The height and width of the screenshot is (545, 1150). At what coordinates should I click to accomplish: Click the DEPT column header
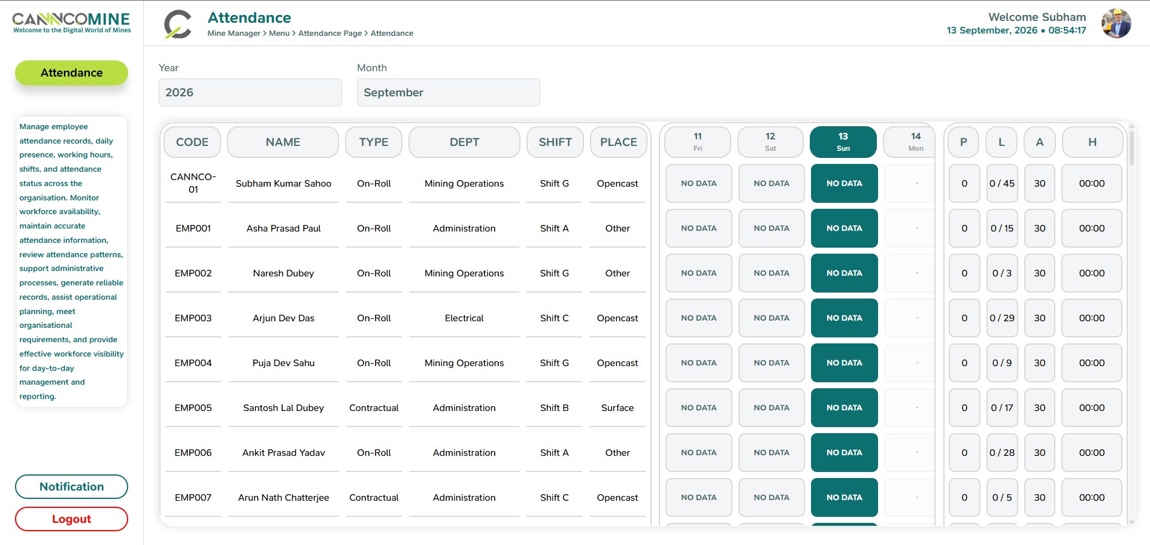[x=465, y=142]
